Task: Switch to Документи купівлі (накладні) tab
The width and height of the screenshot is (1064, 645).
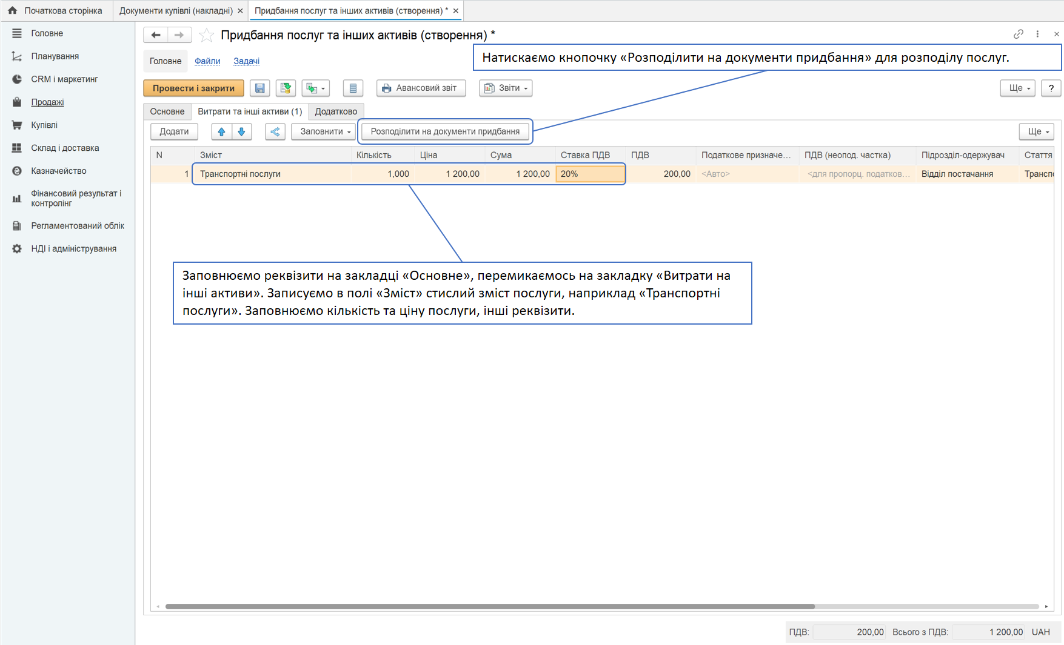Action: point(176,11)
